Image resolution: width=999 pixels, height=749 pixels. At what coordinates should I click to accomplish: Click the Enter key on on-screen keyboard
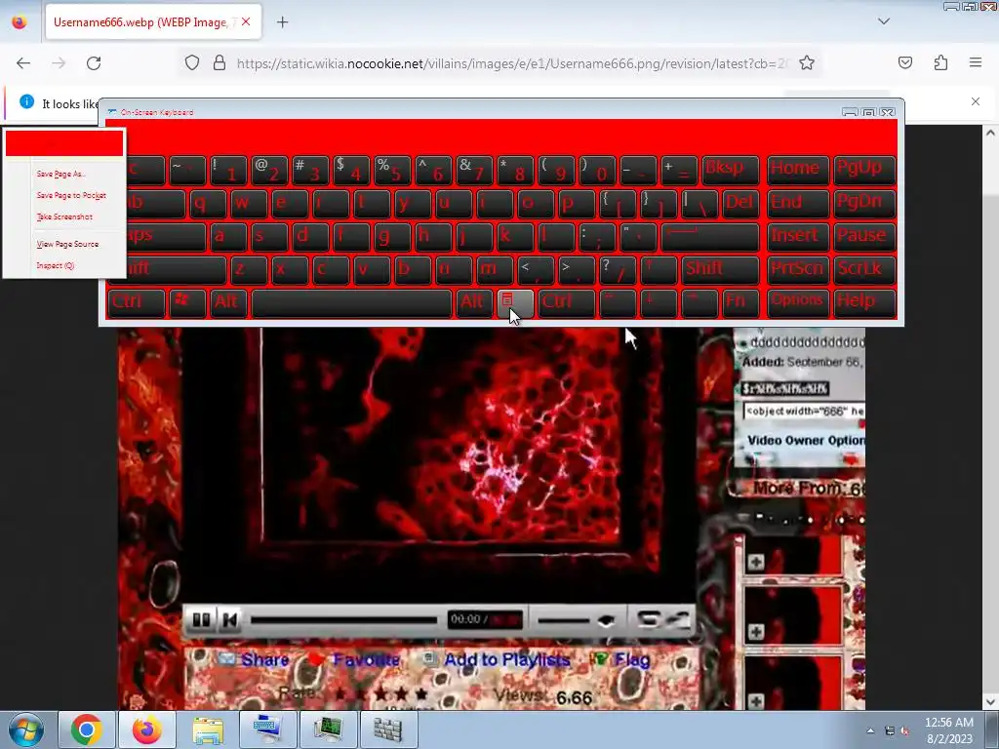coord(710,237)
